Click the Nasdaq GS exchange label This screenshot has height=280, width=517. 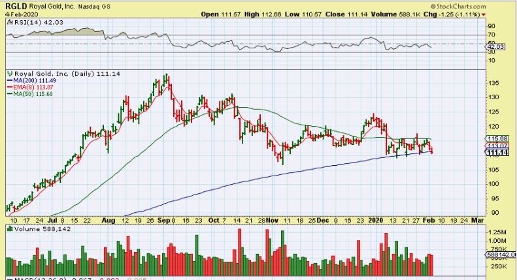[94, 7]
